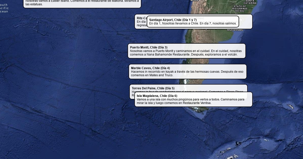Viewport: 303px width, 159px height.
Task: Select the Santa Catarina map label
Action: coord(250,2)
